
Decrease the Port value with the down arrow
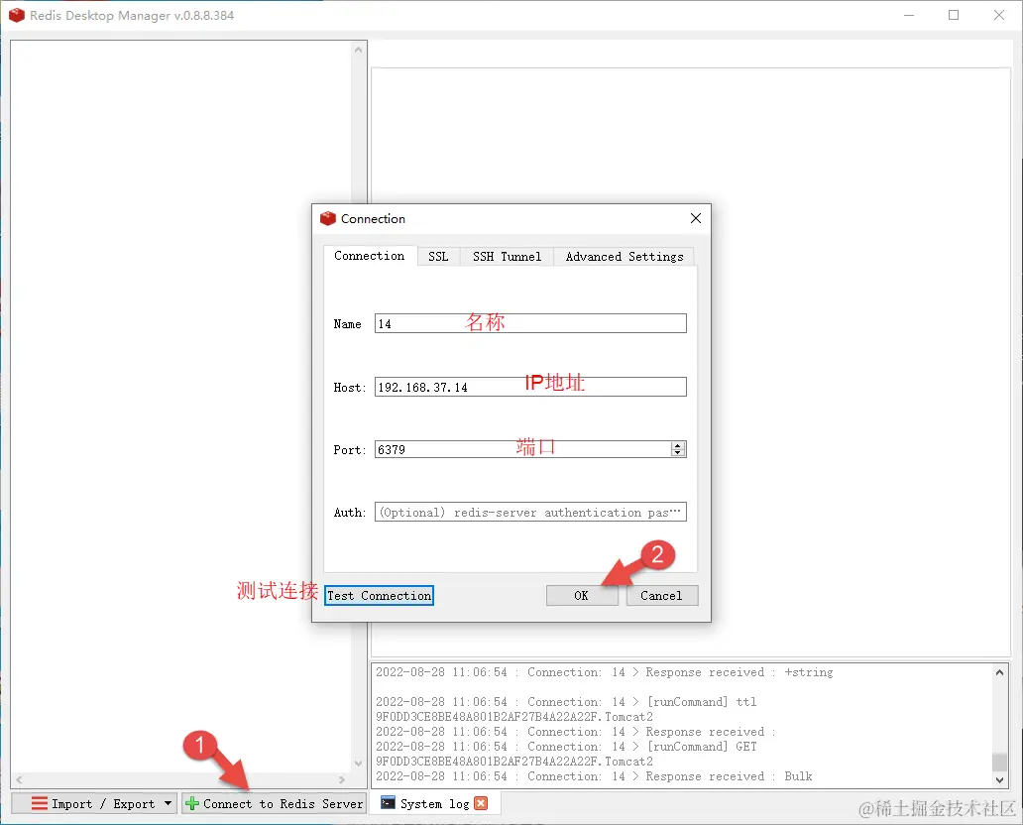pos(678,453)
